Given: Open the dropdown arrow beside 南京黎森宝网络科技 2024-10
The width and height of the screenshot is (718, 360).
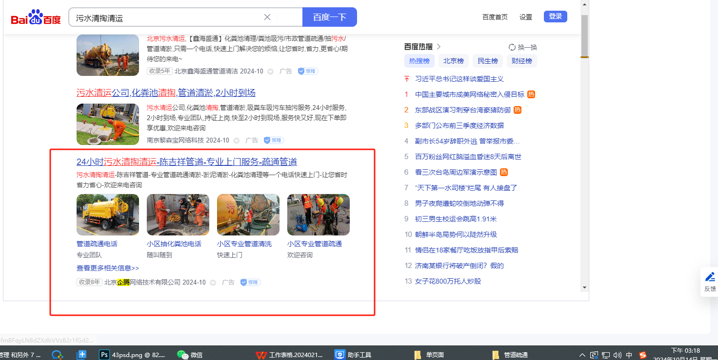Looking at the screenshot, I should click(x=236, y=141).
